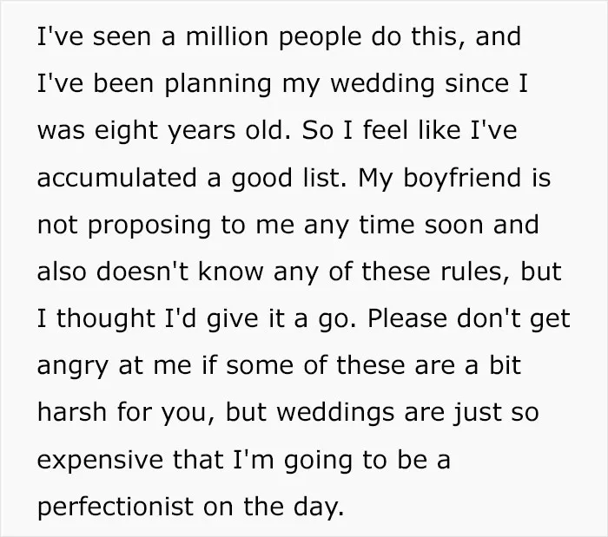Click the words "on the day"

point(274,508)
